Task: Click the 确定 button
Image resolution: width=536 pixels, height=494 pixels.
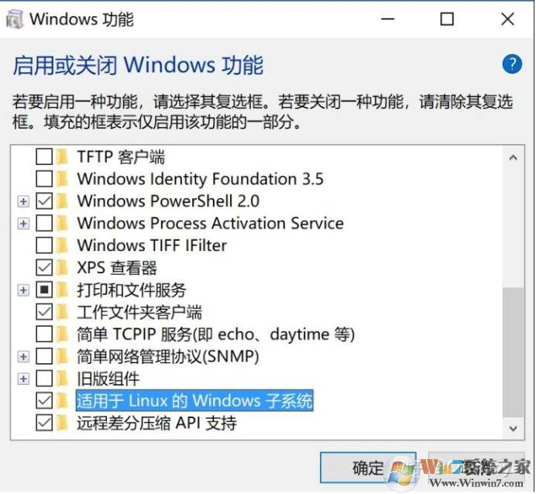Action: coord(368,468)
